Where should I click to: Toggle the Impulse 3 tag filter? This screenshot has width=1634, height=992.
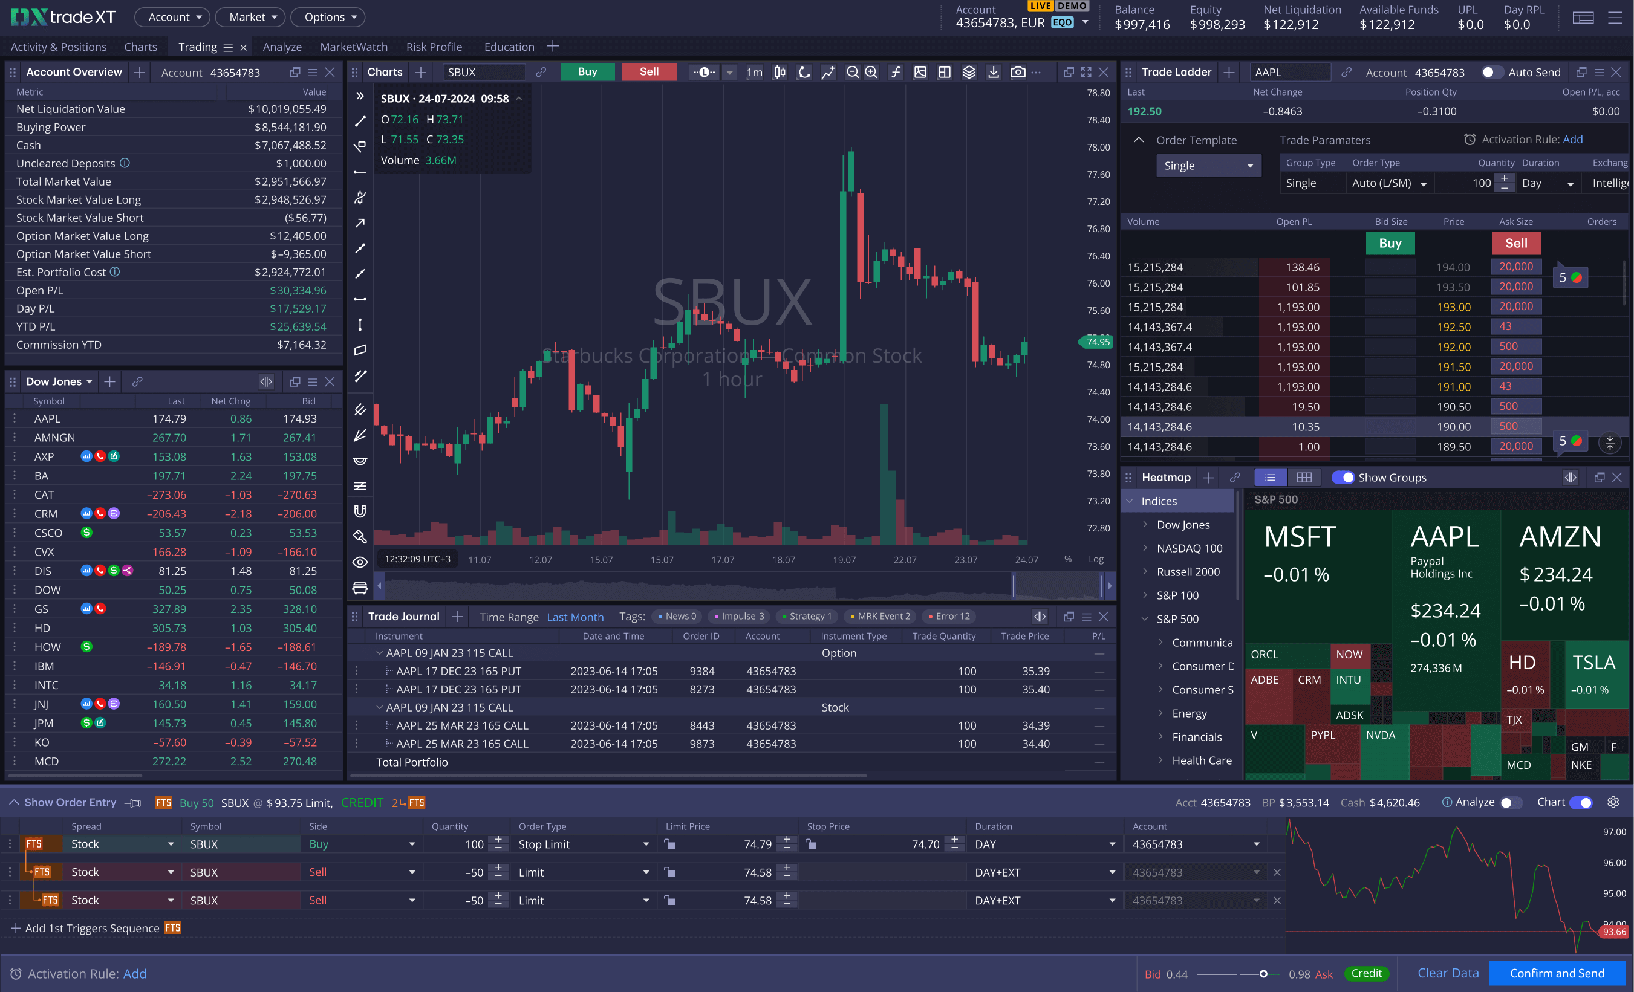pos(739,617)
